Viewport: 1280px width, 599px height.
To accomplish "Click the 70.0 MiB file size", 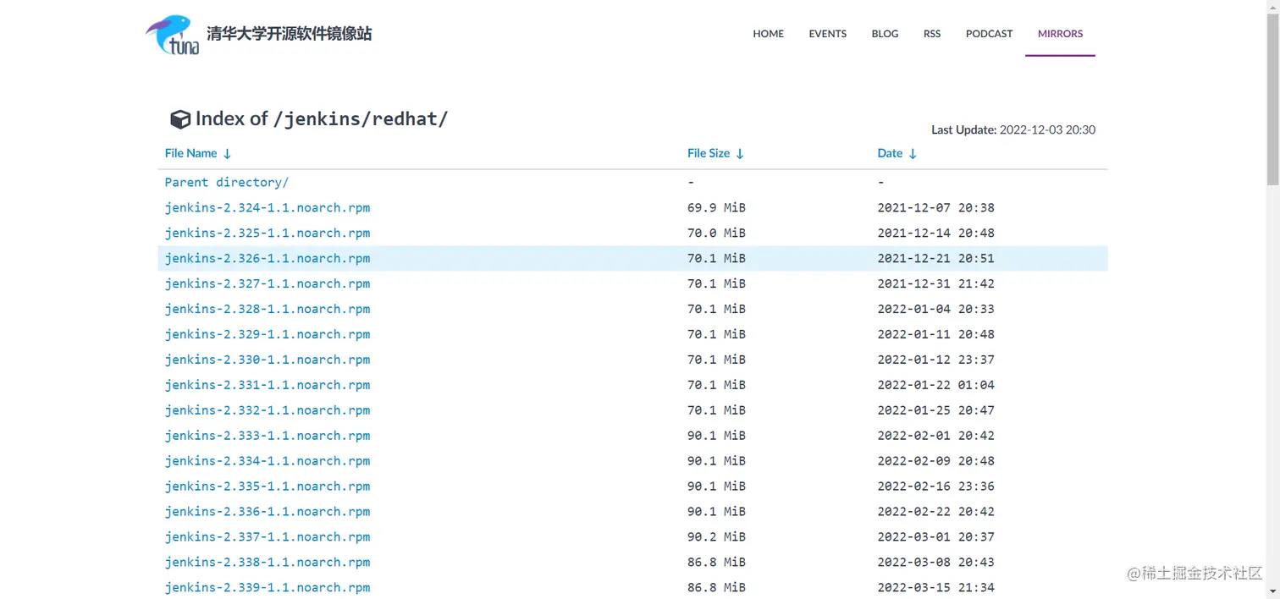I will tap(716, 233).
